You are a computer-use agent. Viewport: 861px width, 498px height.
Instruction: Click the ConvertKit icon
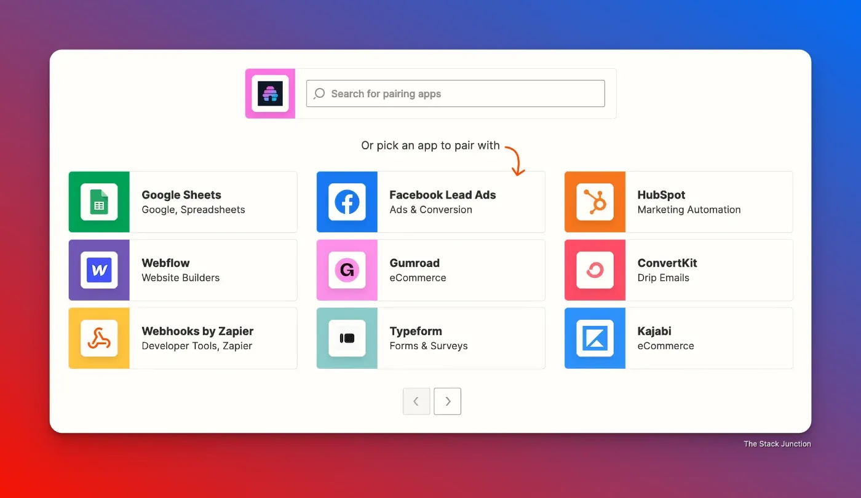595,271
